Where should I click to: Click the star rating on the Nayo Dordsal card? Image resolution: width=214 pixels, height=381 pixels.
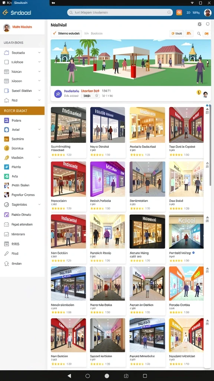(x=97, y=155)
